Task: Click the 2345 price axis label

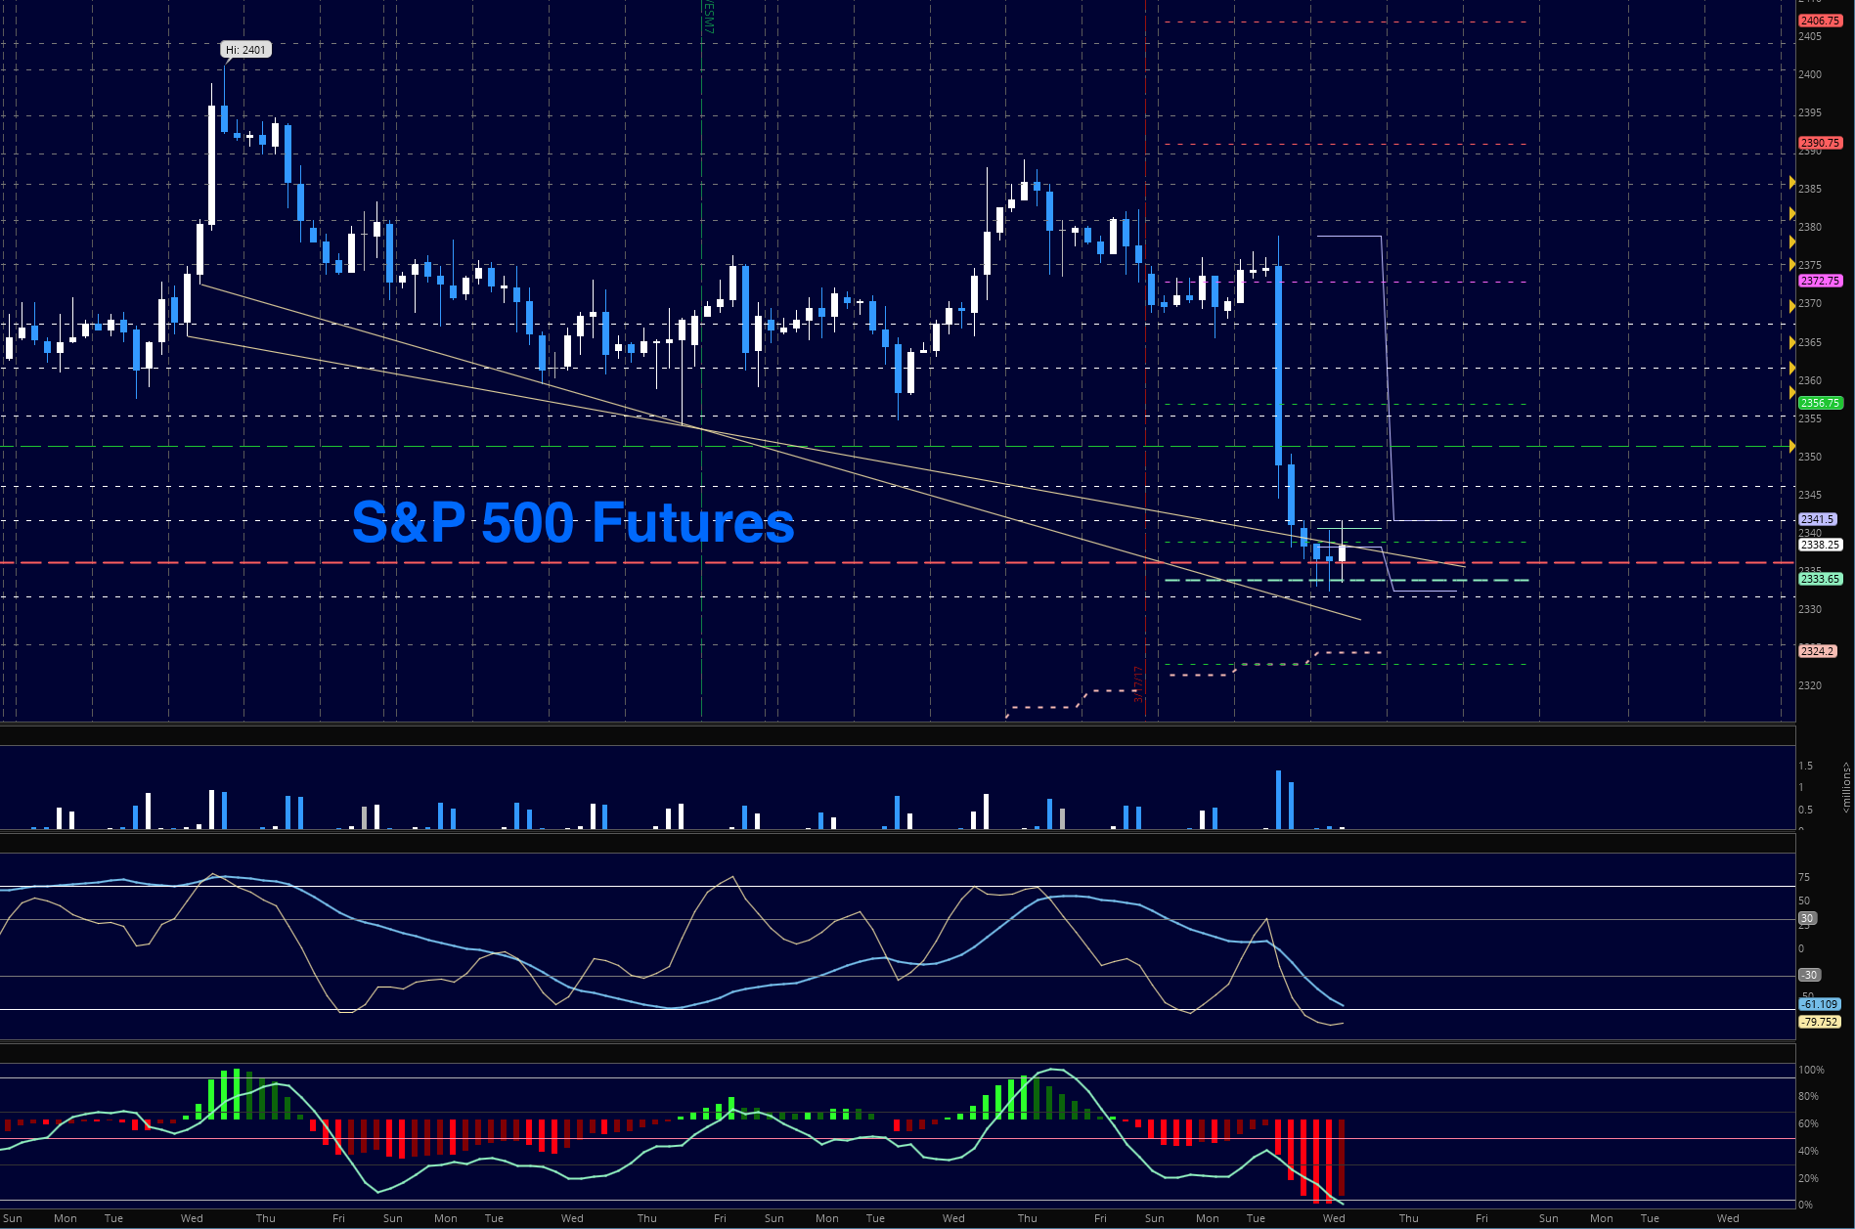Action: pyautogui.click(x=1809, y=495)
